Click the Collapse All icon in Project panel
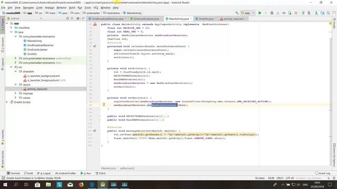Viewport: 337px width, 189px height. [x=72, y=19]
